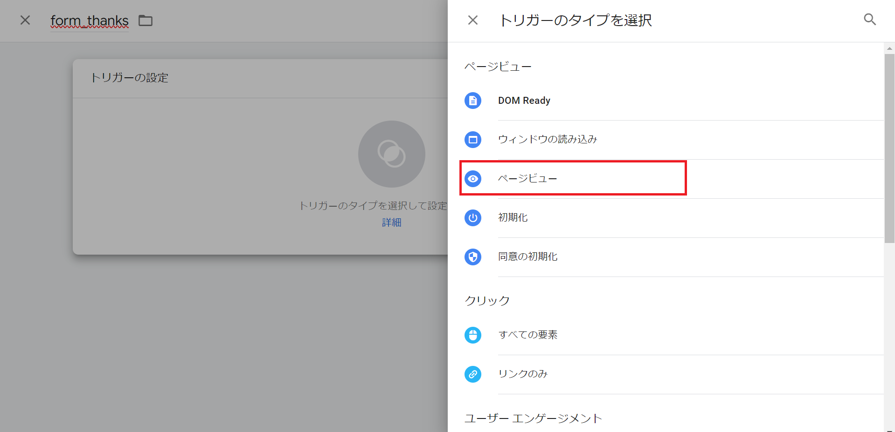The width and height of the screenshot is (895, 432).
Task: Click the ページビュー section heading
Action: click(x=498, y=67)
